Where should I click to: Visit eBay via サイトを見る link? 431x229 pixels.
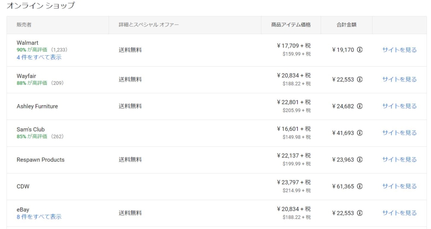tap(399, 213)
